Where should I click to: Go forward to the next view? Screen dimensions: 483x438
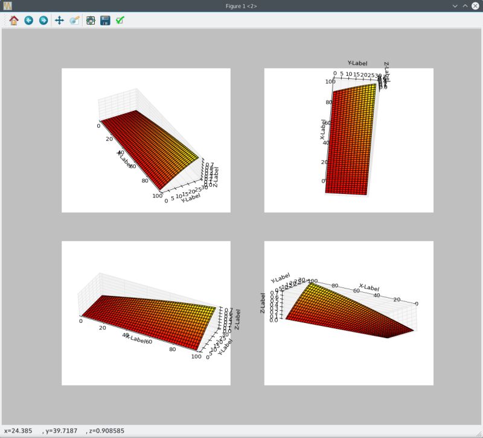pyautogui.click(x=42, y=20)
